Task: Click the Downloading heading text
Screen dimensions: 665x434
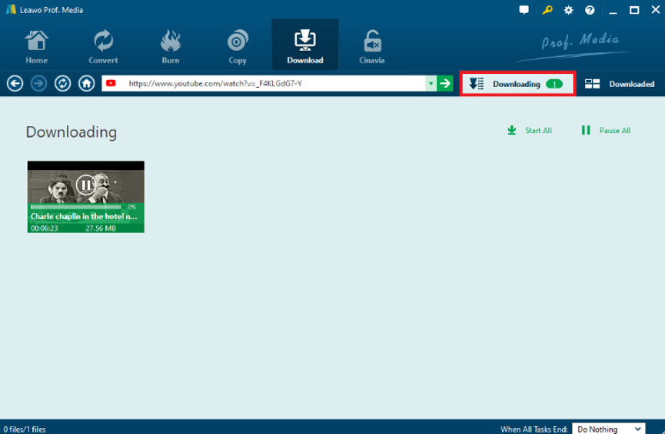Action: click(x=71, y=132)
